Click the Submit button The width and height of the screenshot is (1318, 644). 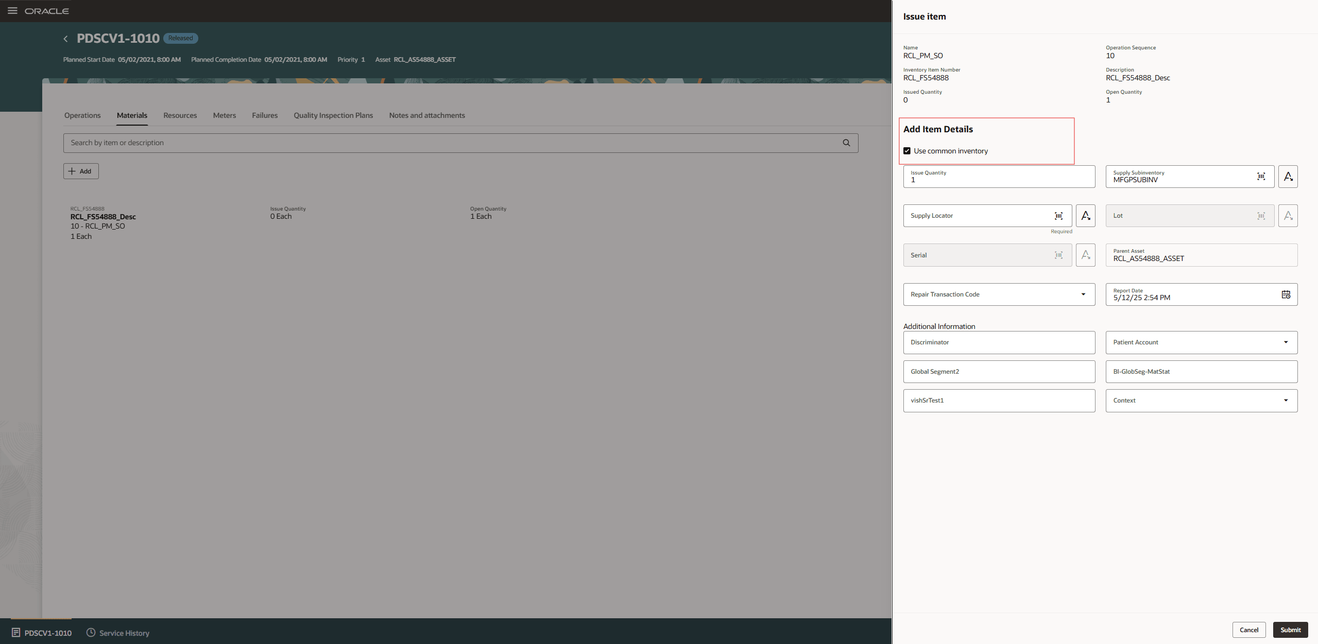point(1290,630)
